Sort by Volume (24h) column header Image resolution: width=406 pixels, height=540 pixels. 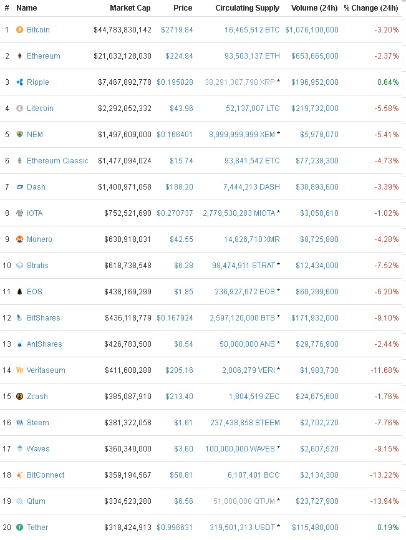coord(314,8)
